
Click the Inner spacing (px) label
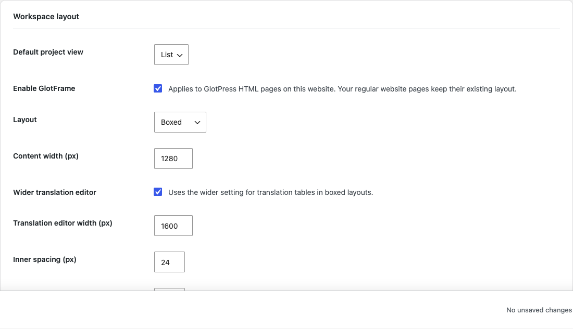click(45, 259)
